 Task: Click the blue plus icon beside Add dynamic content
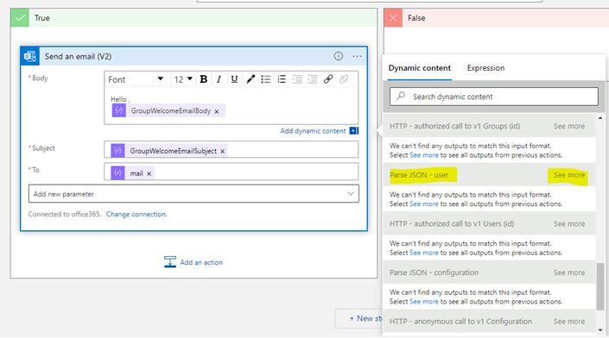(354, 131)
